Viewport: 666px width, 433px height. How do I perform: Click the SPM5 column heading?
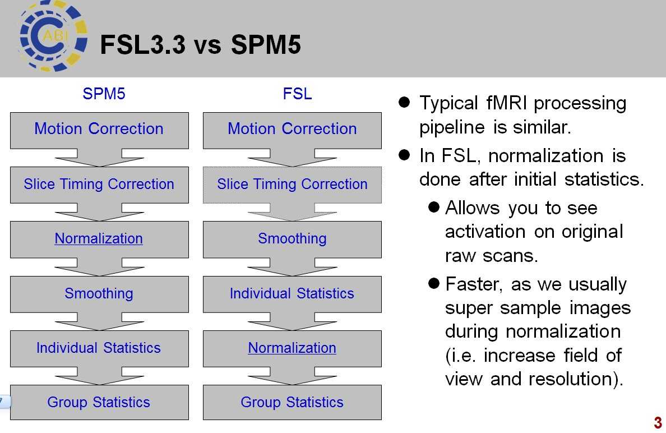click(104, 94)
